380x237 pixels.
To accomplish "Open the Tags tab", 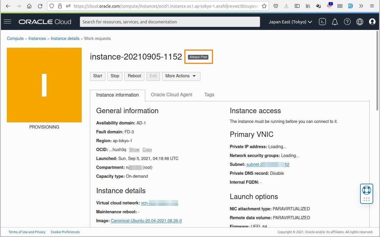I will pos(209,95).
